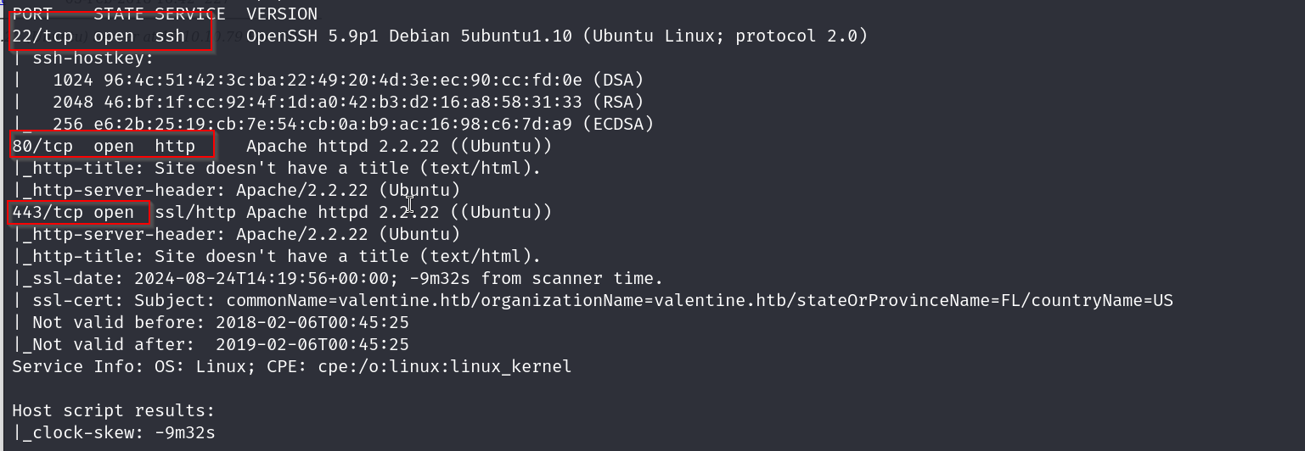Screen dimensions: 1305x451
Task: Click the Not valid before date
Action: [x=312, y=322]
